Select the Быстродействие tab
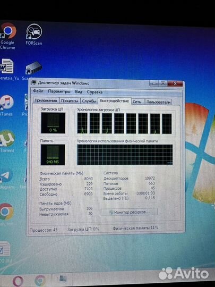This screenshot has height=287, width=215. point(115,101)
